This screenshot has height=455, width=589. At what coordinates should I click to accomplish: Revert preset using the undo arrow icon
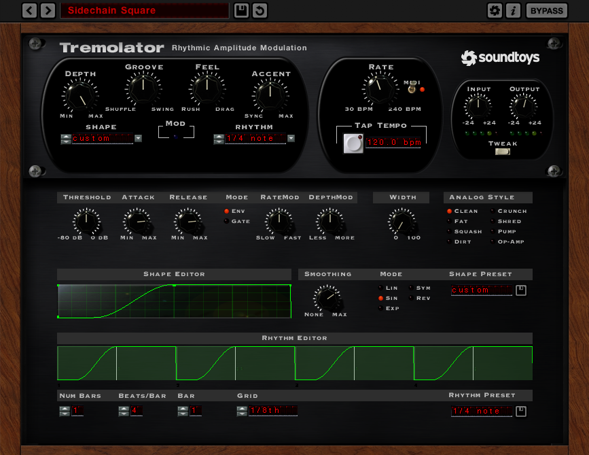click(x=260, y=10)
